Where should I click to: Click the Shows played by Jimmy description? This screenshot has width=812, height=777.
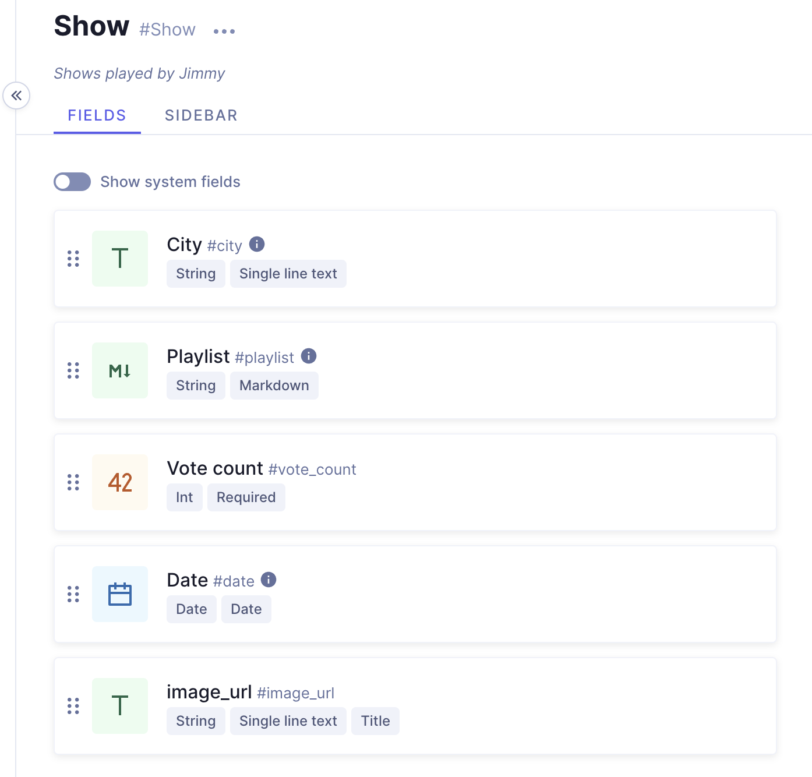(139, 73)
